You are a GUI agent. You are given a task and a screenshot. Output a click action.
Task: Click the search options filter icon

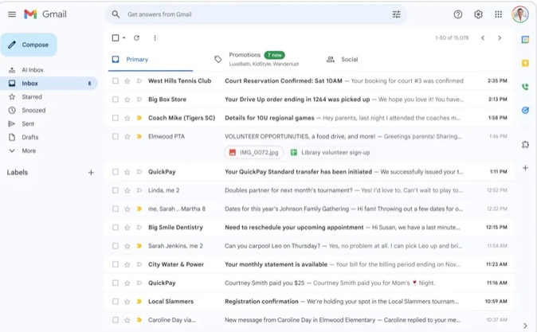click(x=396, y=14)
